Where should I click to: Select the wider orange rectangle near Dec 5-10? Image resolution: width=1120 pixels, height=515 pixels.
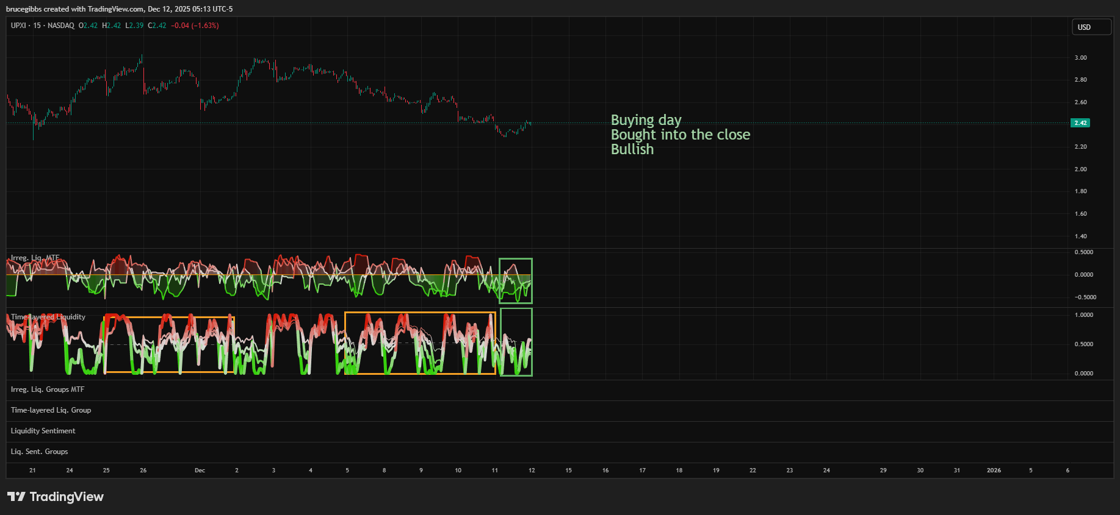point(420,313)
